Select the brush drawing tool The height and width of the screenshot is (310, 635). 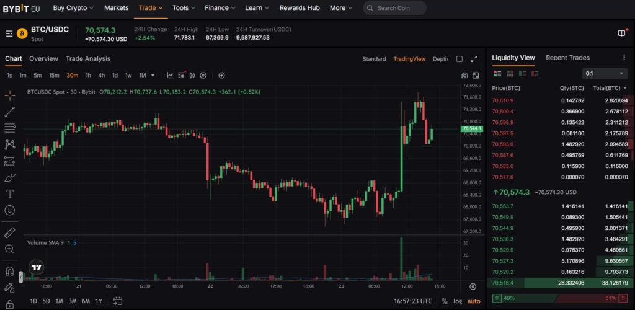pyautogui.click(x=10, y=178)
